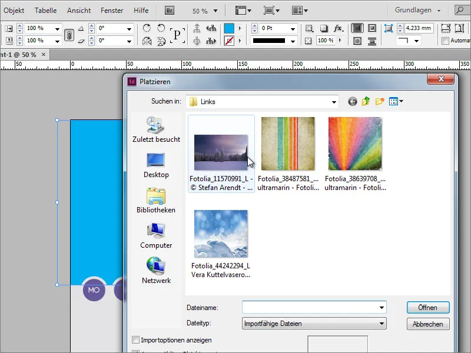Enable the Importoptionen anzeigen checkbox
This screenshot has height=353, width=471.
point(136,340)
